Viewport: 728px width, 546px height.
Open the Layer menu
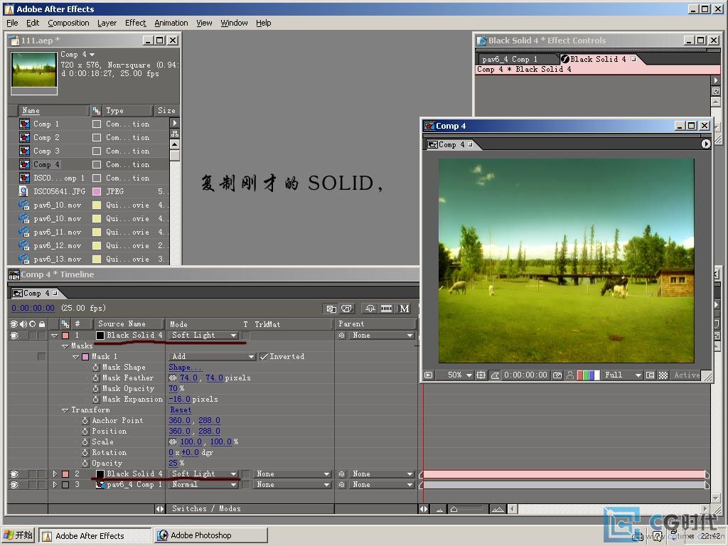[107, 23]
